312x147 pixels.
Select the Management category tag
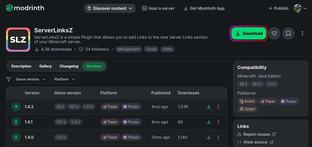129,49
